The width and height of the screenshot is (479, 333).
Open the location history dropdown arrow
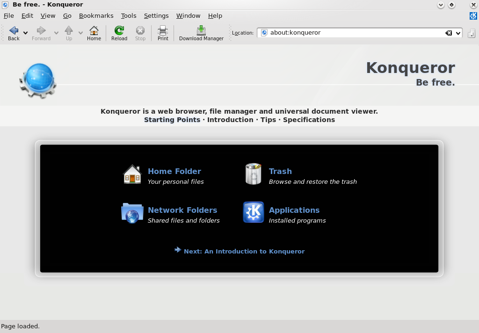(458, 33)
